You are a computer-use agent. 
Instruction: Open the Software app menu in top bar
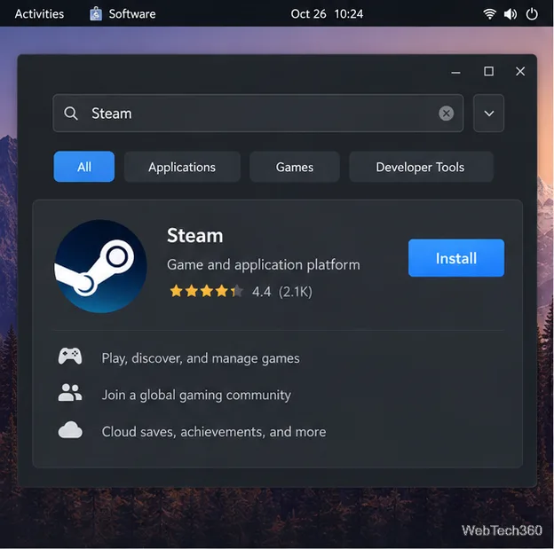(x=123, y=14)
